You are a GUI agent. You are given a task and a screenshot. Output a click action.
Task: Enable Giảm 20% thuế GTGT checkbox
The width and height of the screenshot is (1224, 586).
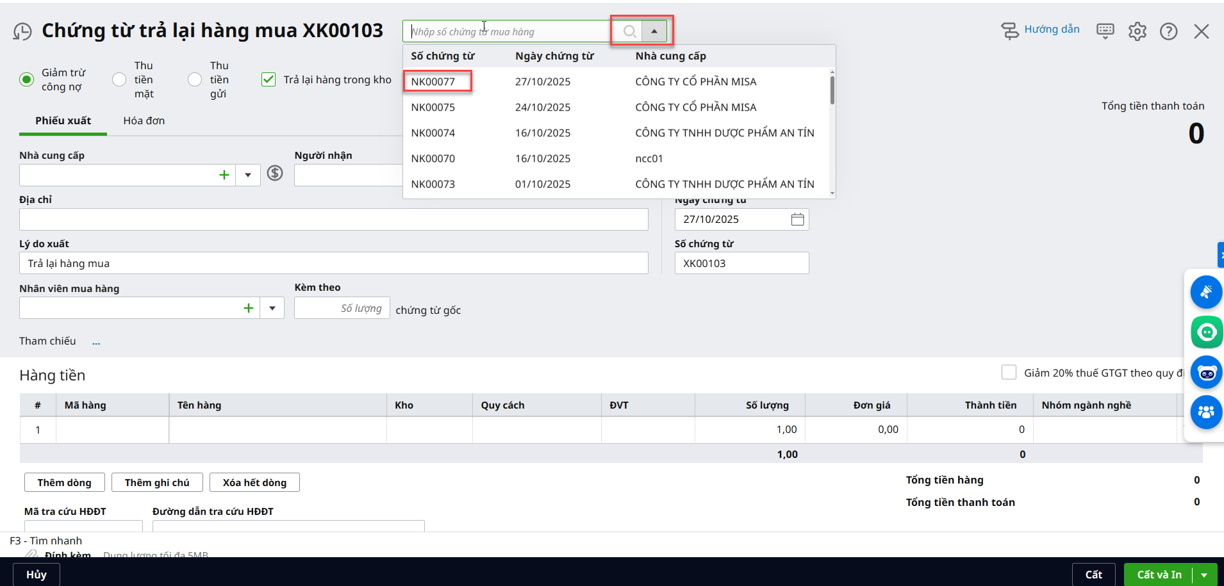(1009, 373)
